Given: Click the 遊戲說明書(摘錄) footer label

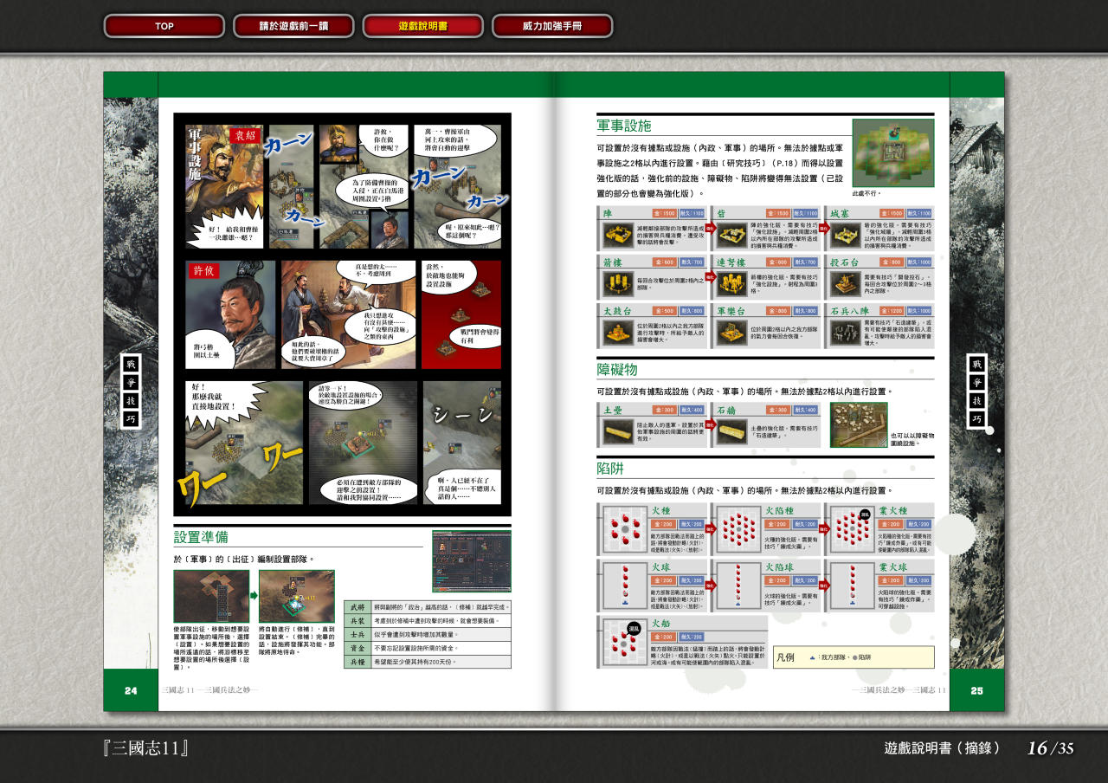Looking at the screenshot, I should (943, 748).
